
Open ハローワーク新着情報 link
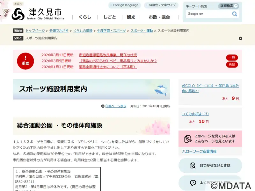point(200,152)
